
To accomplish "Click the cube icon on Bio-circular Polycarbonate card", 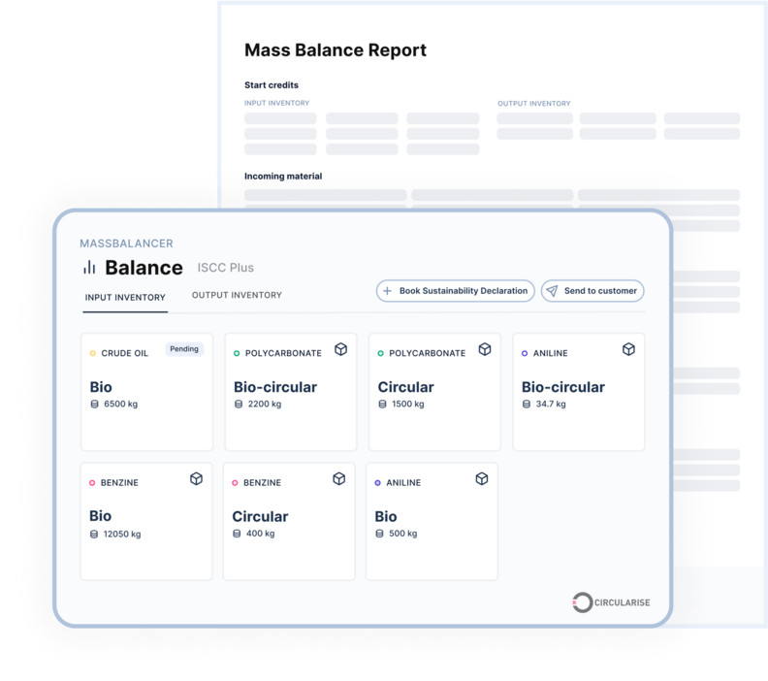I will [x=340, y=349].
